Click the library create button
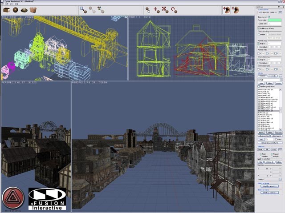 262,76
